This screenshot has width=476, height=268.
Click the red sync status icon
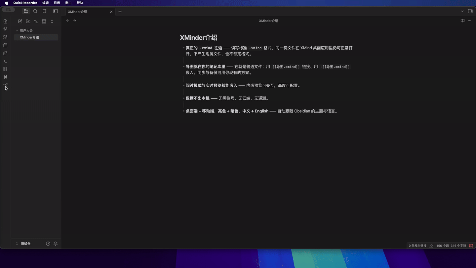[x=471, y=246]
